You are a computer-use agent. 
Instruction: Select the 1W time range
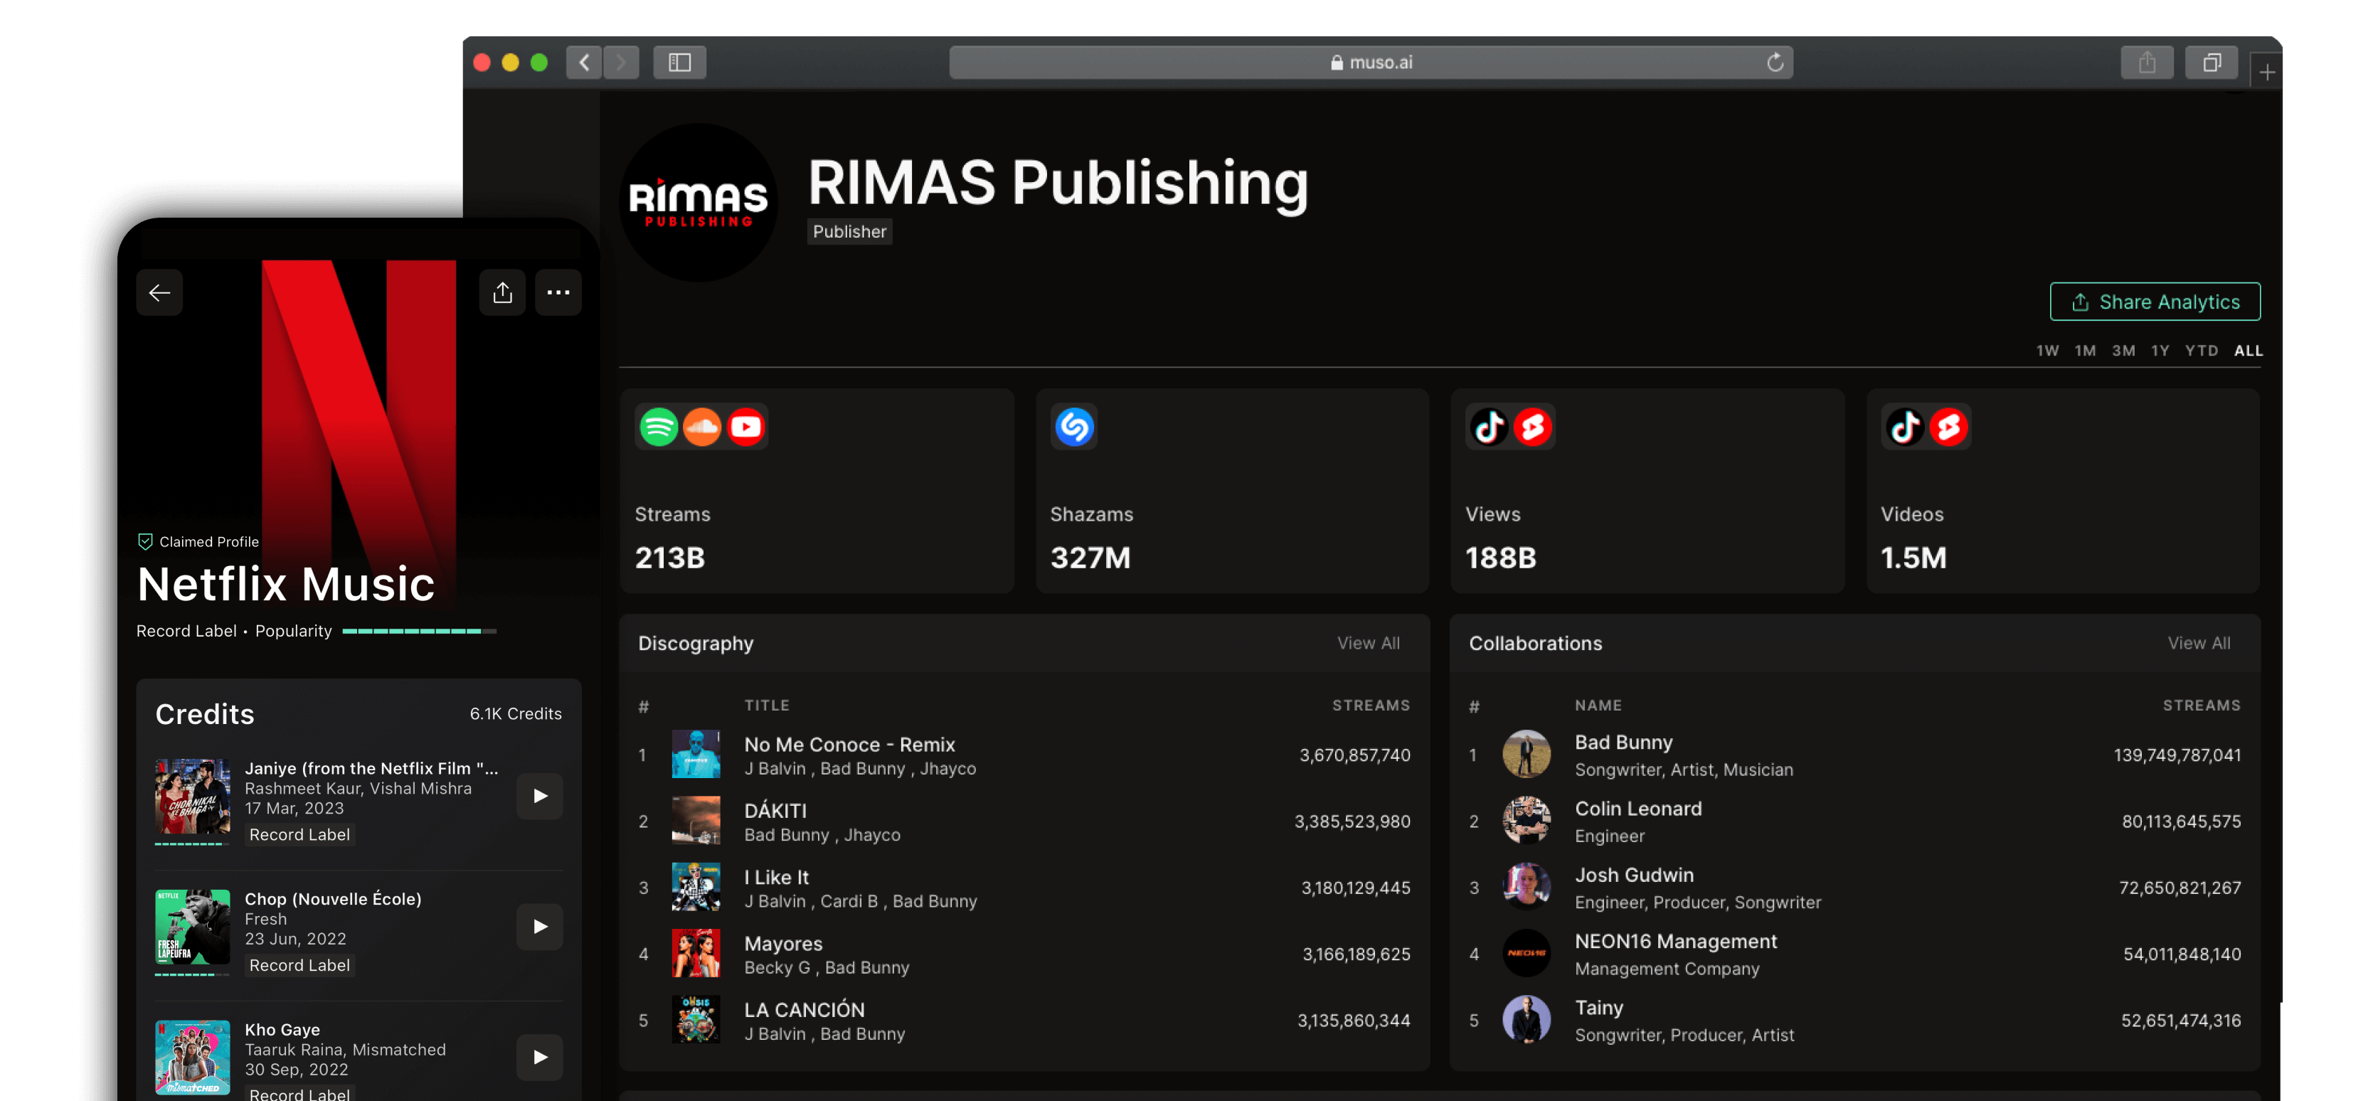coord(2047,351)
